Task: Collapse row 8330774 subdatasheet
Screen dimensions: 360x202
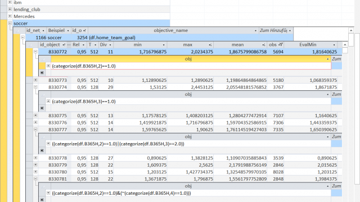Action: 35,87
